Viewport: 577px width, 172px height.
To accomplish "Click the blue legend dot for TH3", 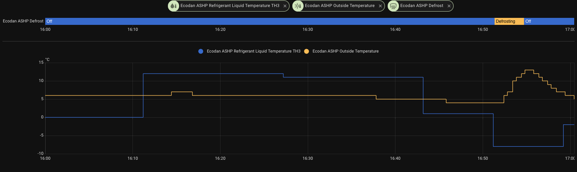I will (201, 51).
